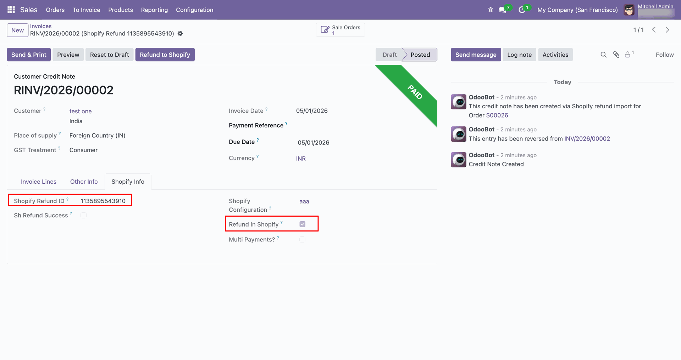Click Reset to Draft button
Screen dimensions: 681x360
[x=109, y=55]
